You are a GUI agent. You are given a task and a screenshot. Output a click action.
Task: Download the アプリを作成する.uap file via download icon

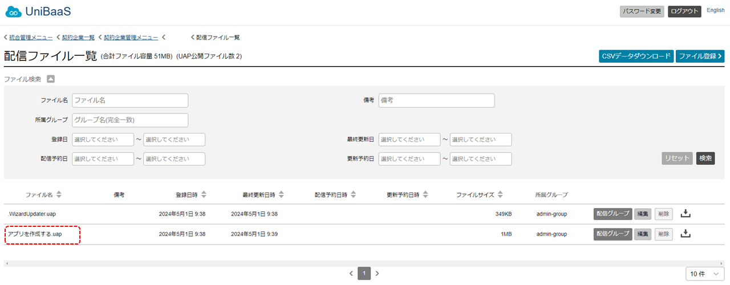click(686, 234)
